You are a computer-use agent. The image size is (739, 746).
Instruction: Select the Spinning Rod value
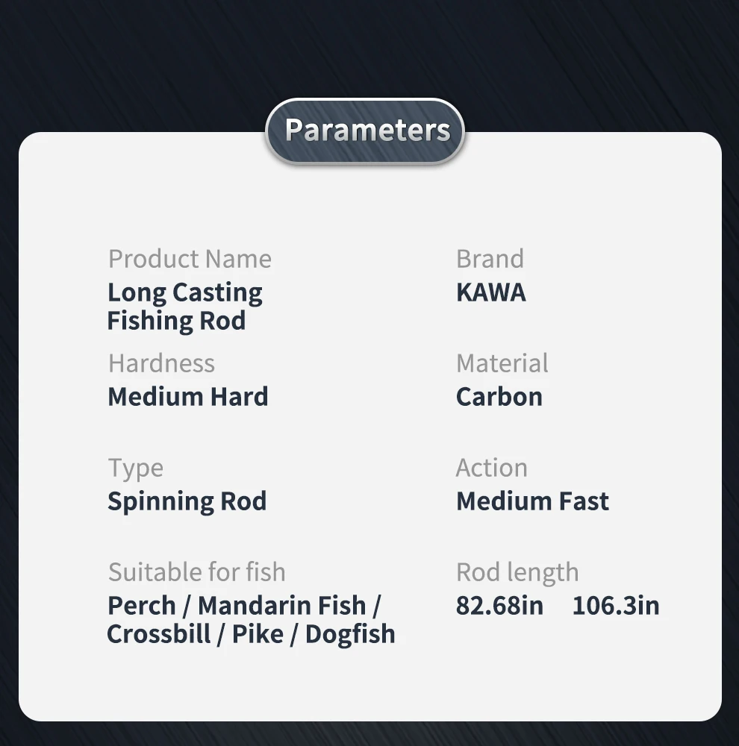pos(187,501)
